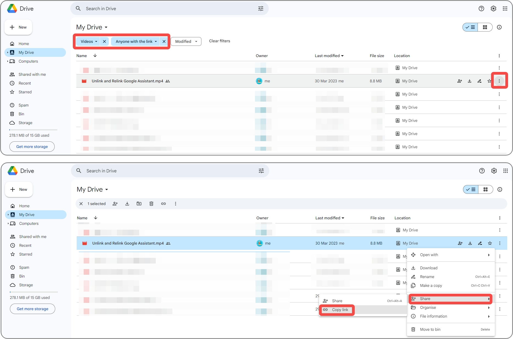Click share icon in the 1 selected toolbar

click(x=115, y=204)
